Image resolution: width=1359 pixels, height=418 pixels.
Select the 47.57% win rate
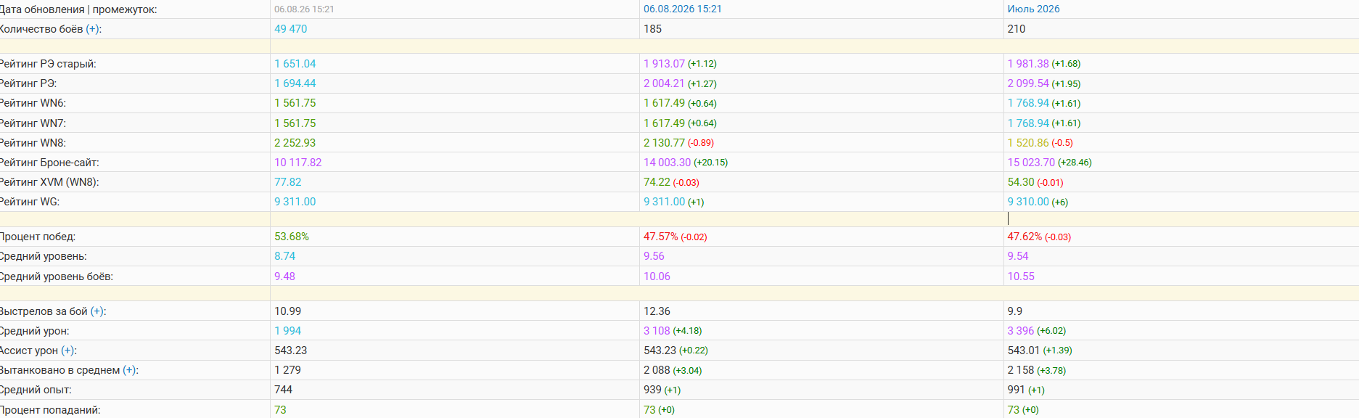pyautogui.click(x=660, y=237)
